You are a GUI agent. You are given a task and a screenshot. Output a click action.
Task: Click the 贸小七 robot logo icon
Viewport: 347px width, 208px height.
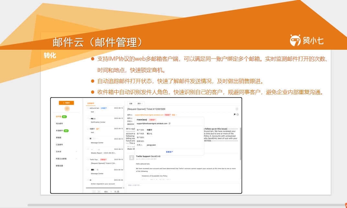click(x=295, y=40)
